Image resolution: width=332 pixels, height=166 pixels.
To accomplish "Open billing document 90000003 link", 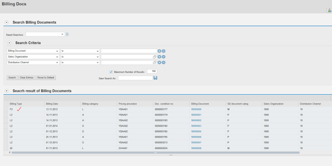I will click(x=196, y=126).
